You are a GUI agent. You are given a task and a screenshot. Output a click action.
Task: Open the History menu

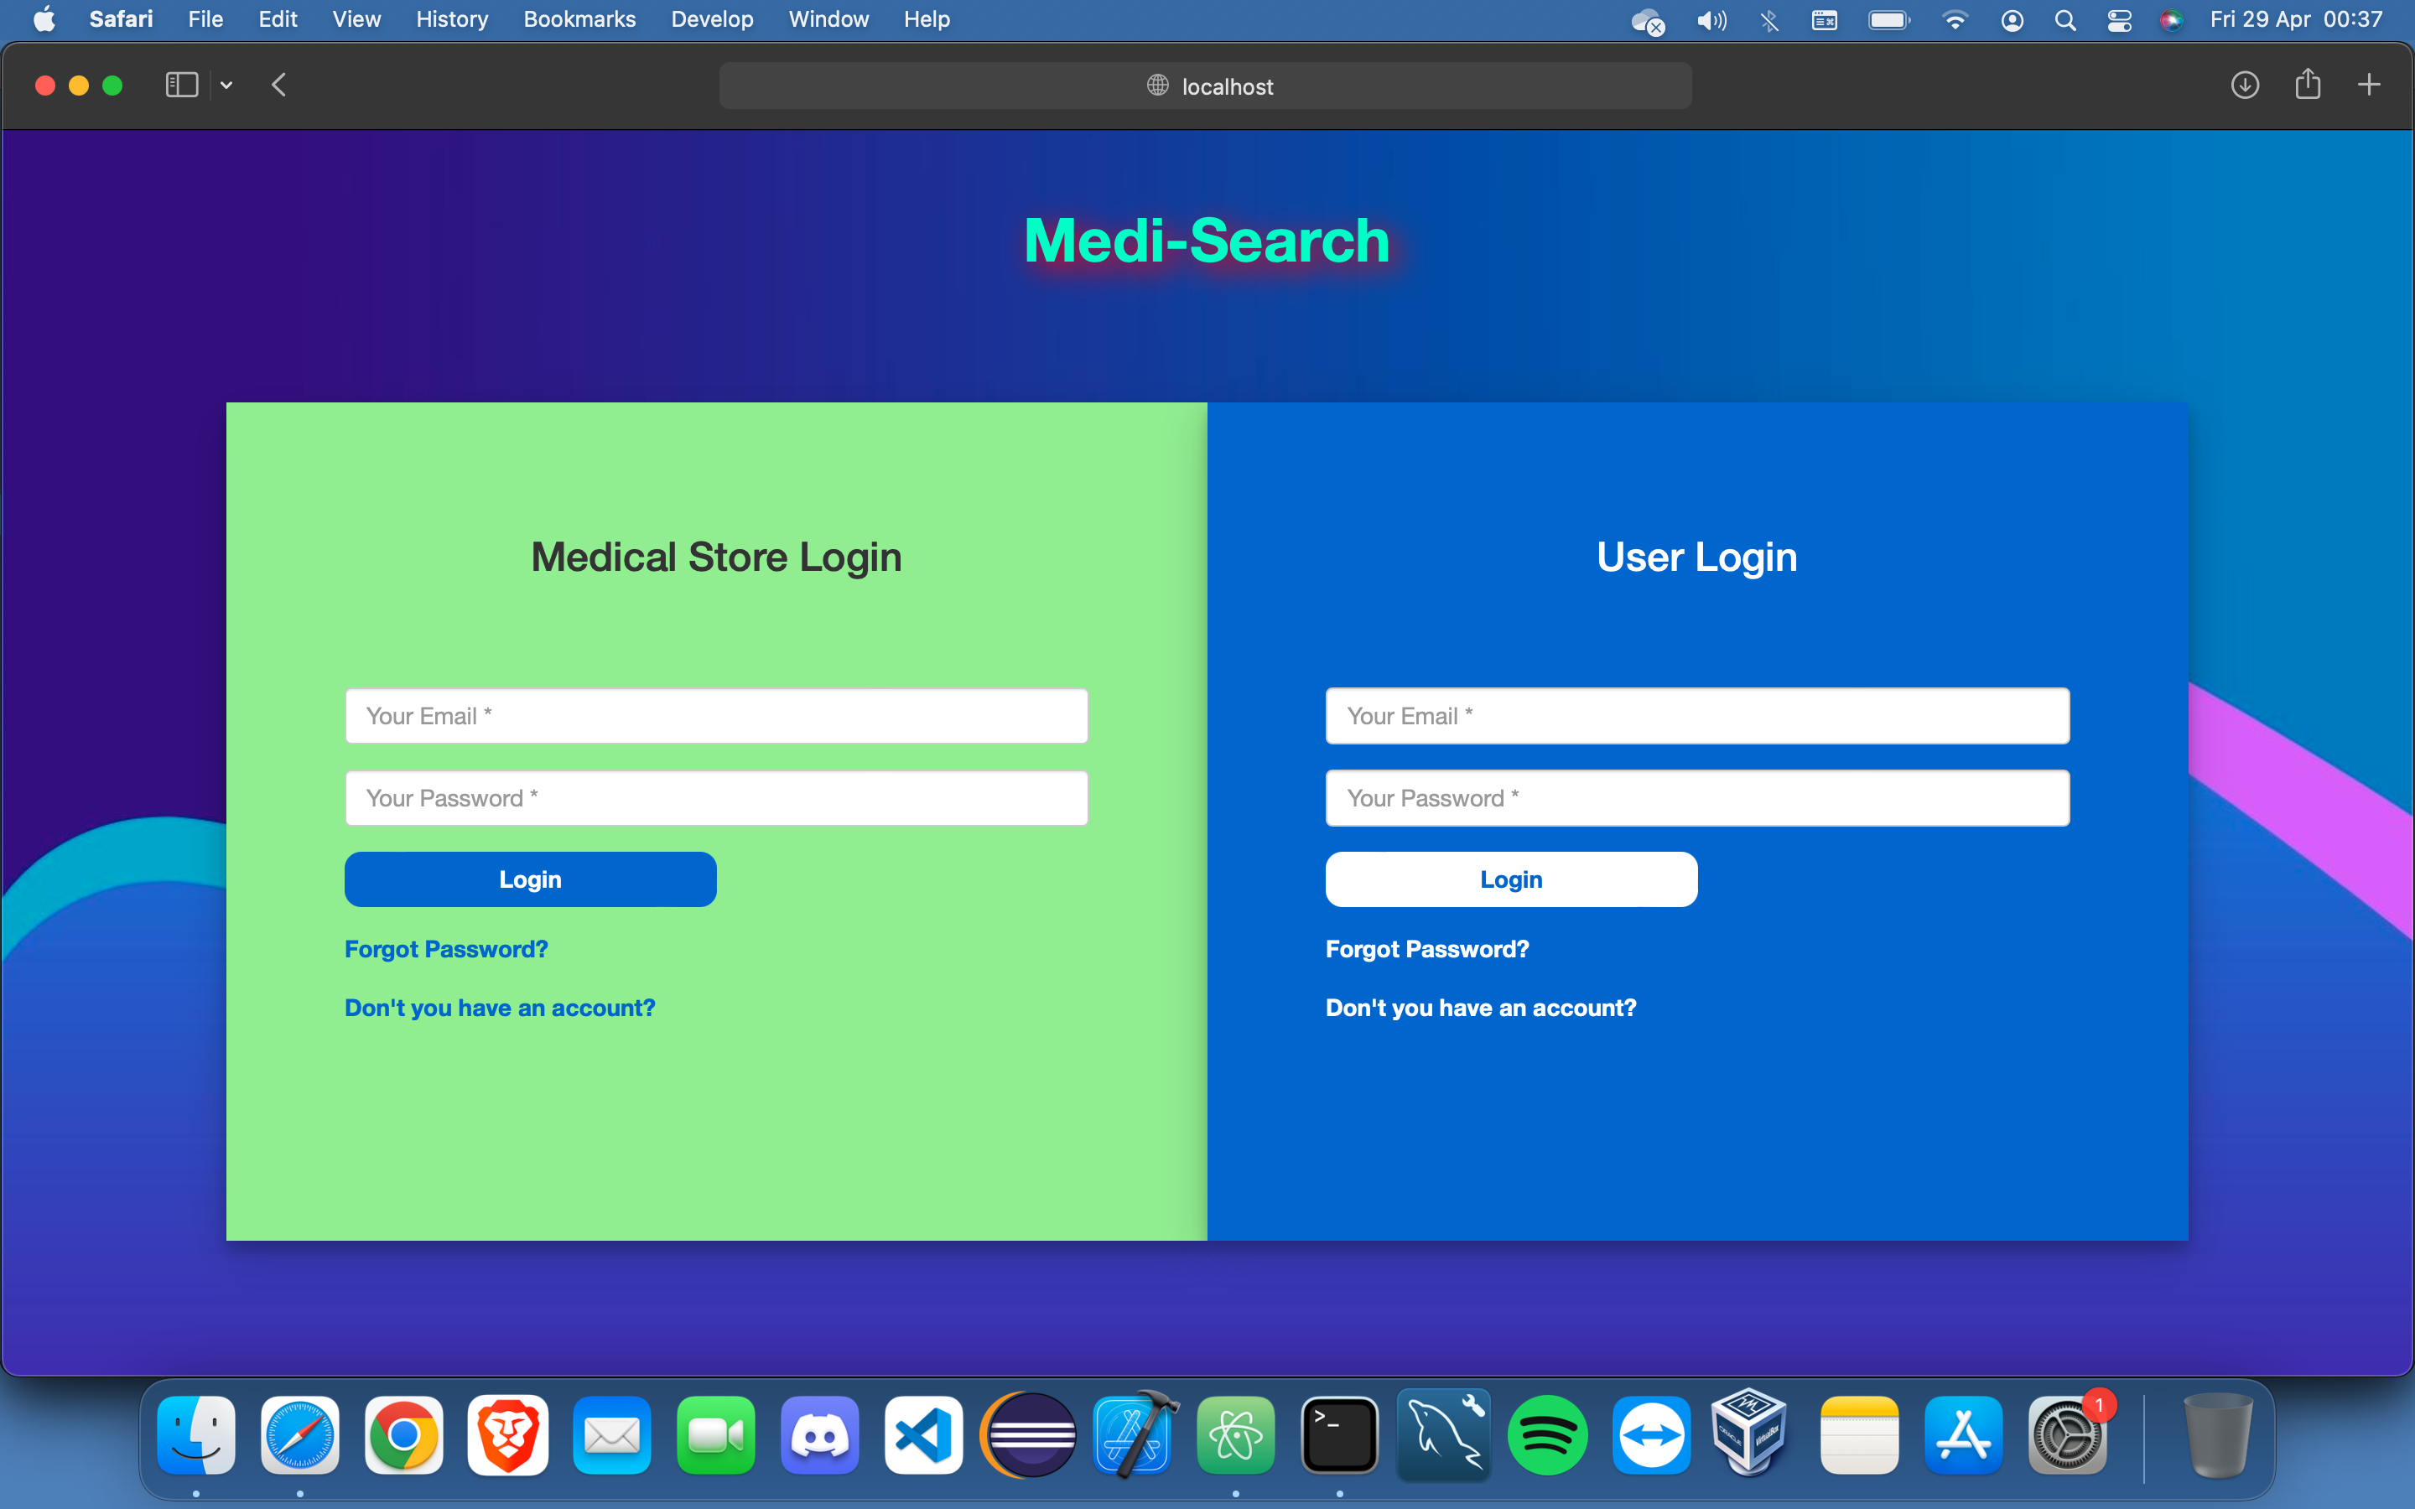pos(451,19)
